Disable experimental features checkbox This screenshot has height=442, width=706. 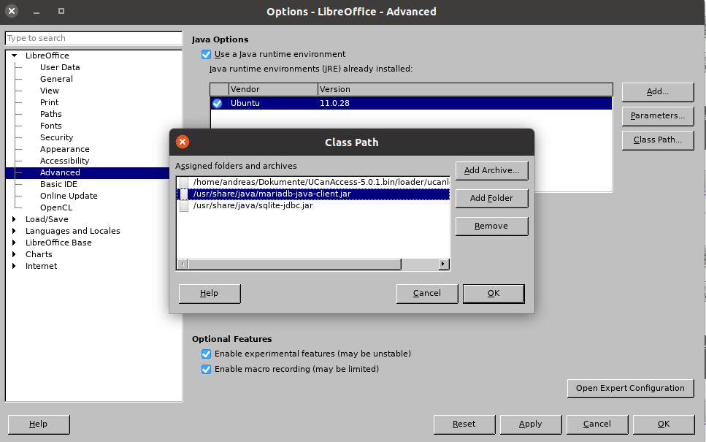(x=206, y=354)
